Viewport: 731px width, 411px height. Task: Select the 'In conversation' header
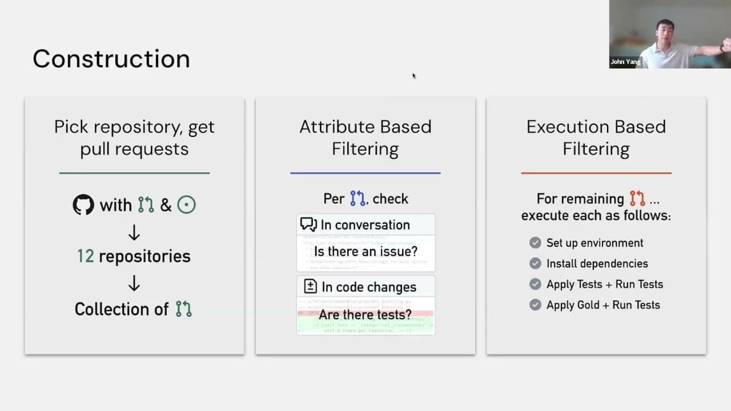pos(365,224)
